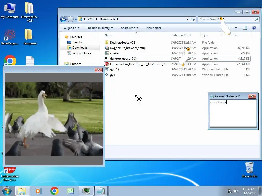
Task: Click the network tray icon
Action: click(230, 191)
